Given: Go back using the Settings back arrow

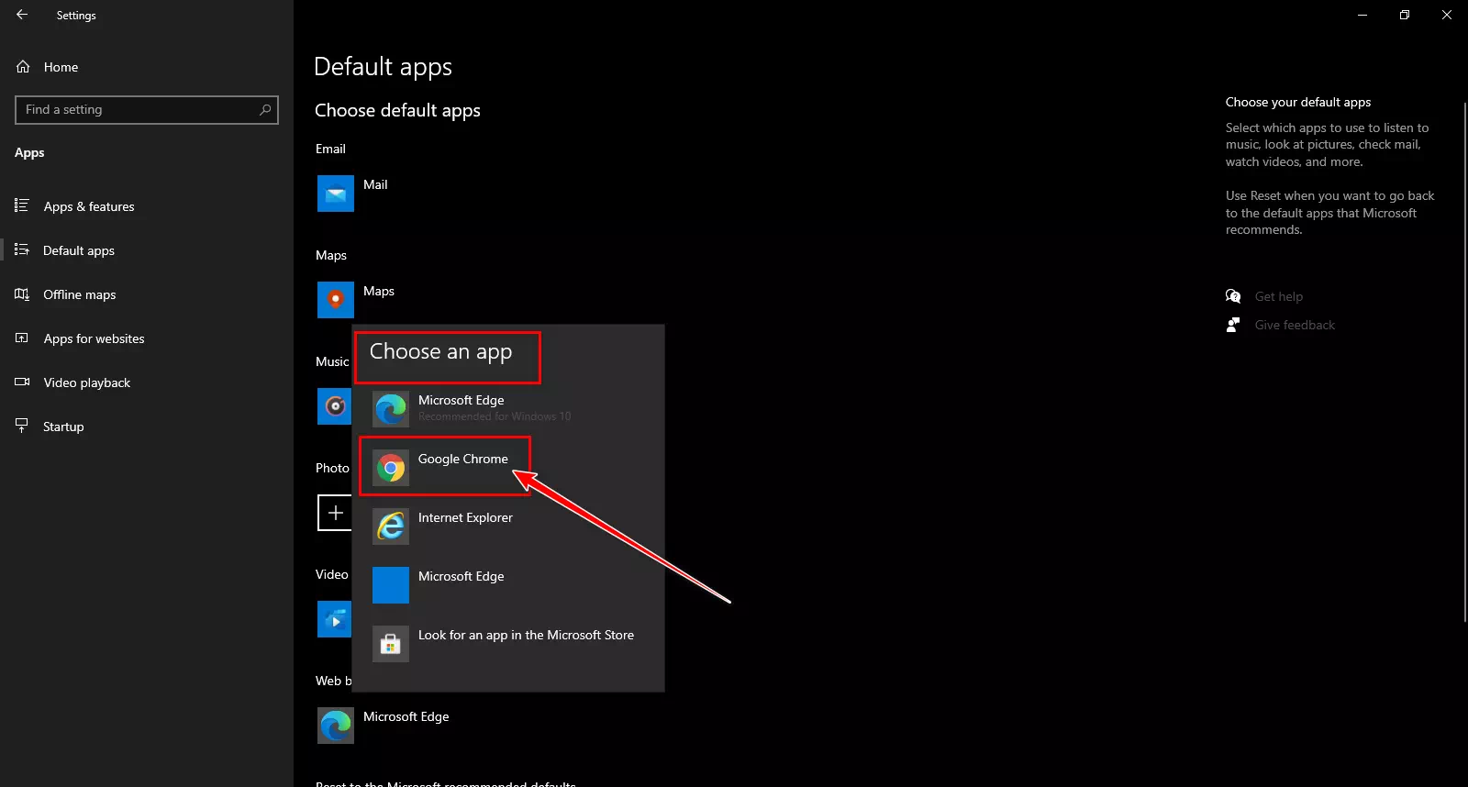Looking at the screenshot, I should tap(22, 15).
